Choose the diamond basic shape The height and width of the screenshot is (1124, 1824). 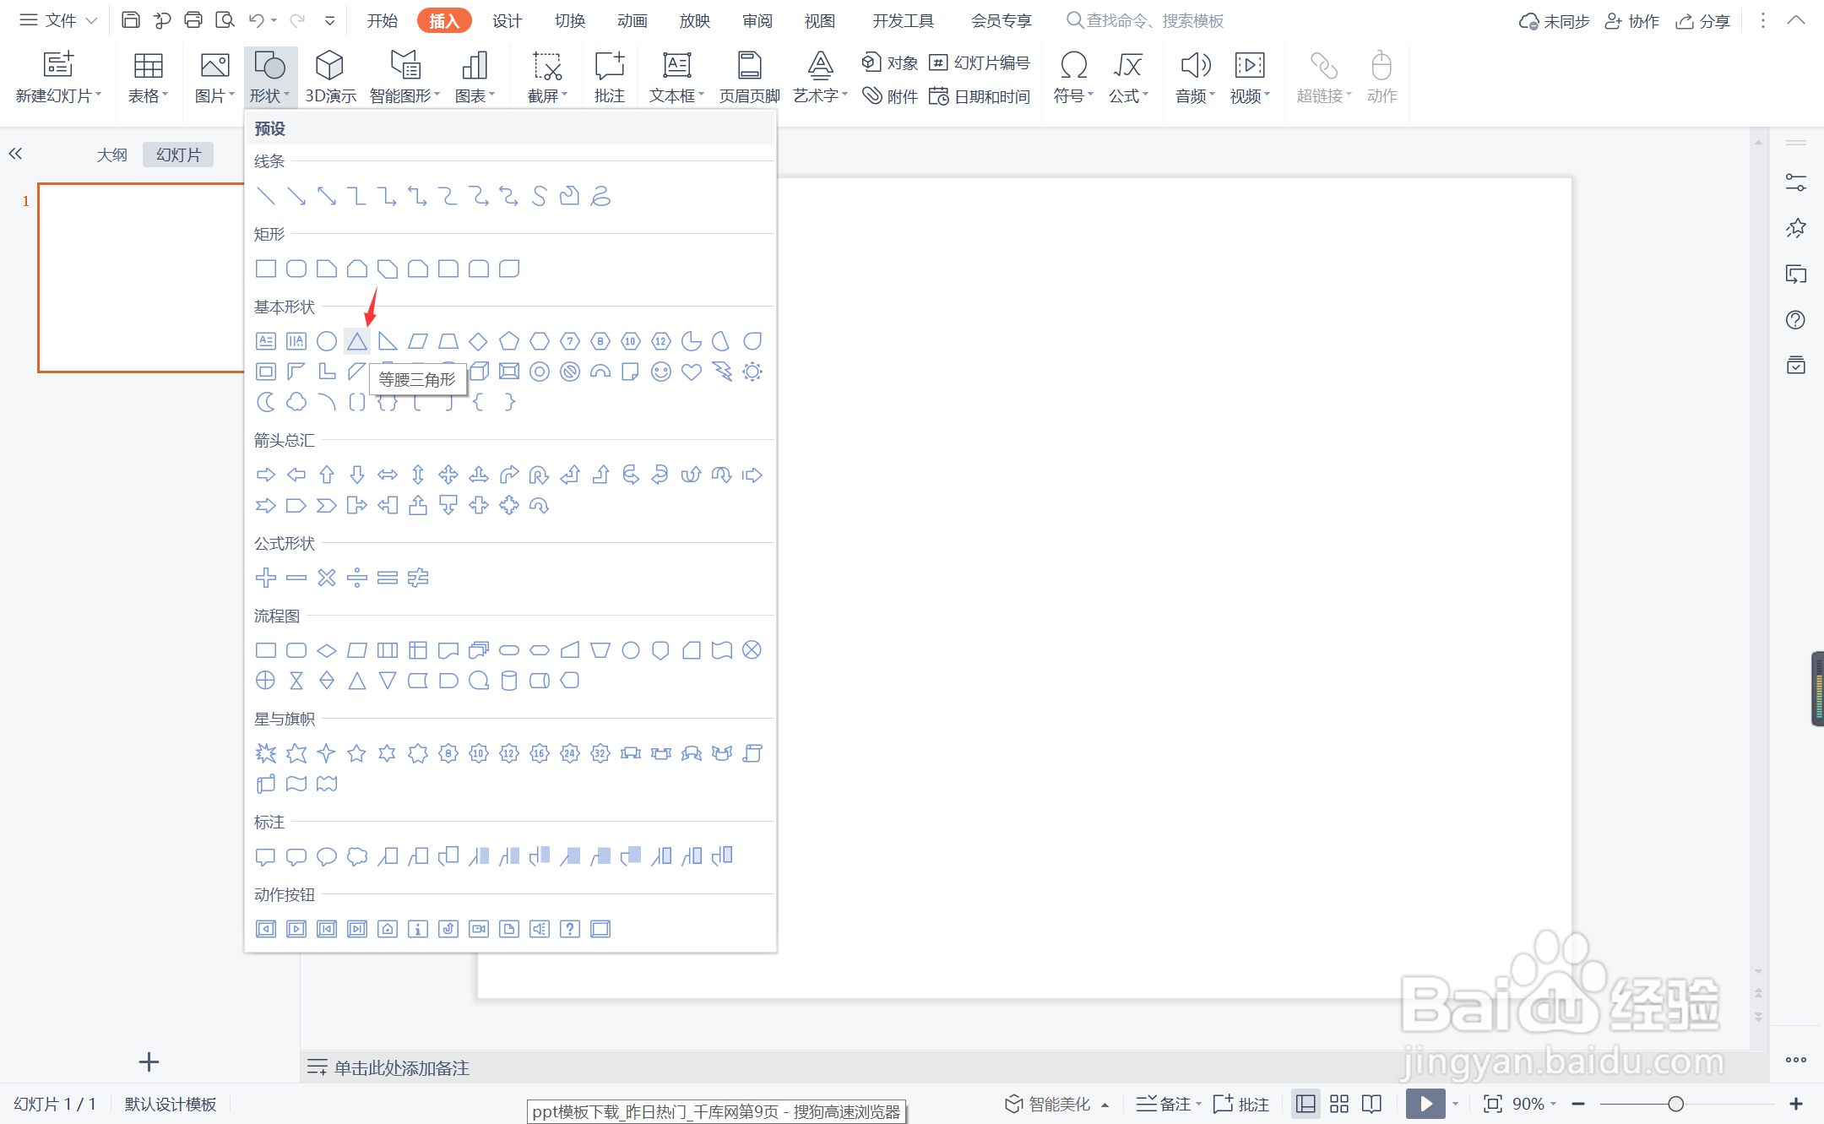click(479, 341)
